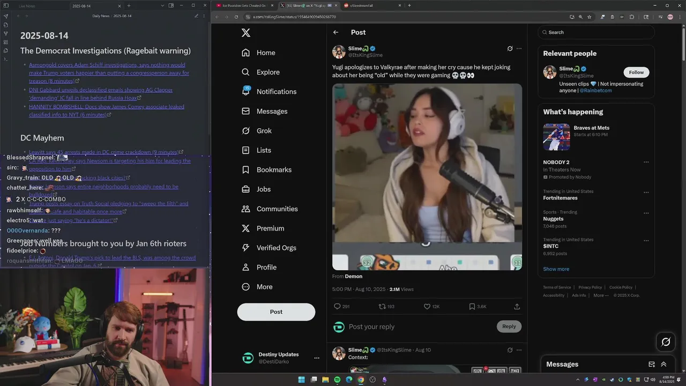Open the @Rainbetcom link in Slime's bio
This screenshot has height=386, width=686.
595,91
